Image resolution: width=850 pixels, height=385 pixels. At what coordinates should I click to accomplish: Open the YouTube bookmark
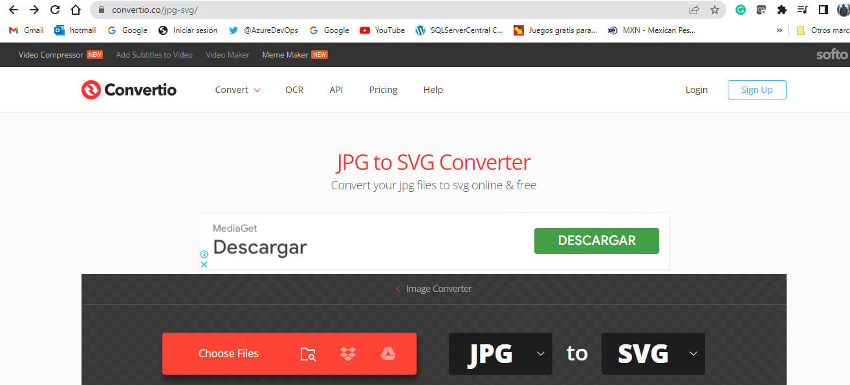(x=382, y=30)
